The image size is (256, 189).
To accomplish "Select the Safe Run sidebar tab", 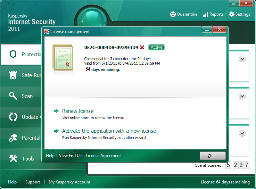I will [x=21, y=75].
